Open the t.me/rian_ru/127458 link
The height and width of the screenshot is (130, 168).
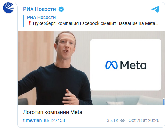pos(44,120)
